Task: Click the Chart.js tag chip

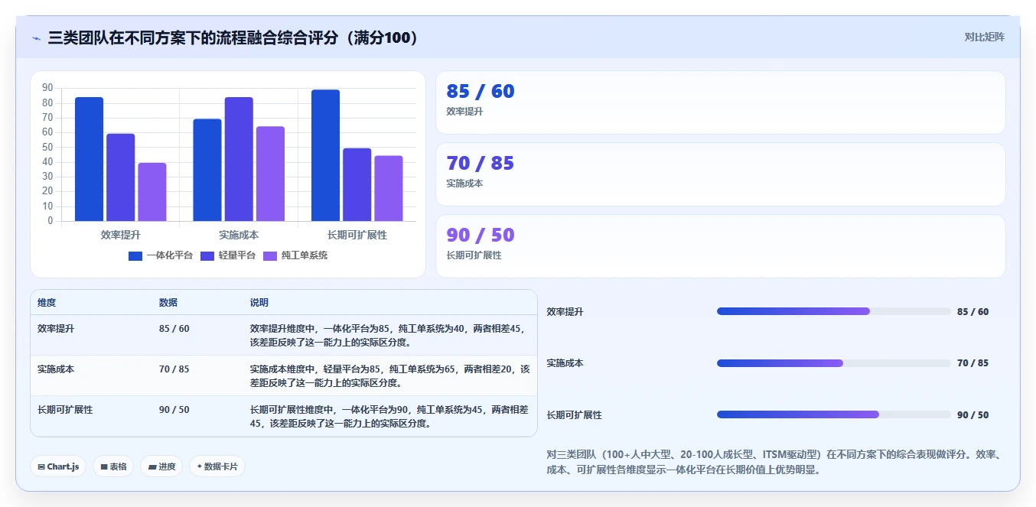Action: [59, 466]
